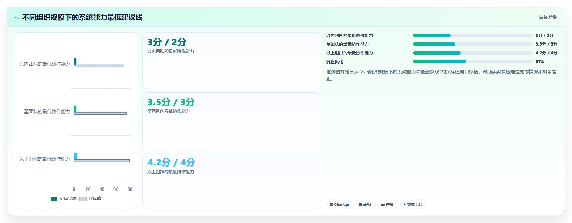Viewport: 572px width, 223px height.
Task: Click the 复盘优化 progress label
Action: pyautogui.click(x=335, y=62)
